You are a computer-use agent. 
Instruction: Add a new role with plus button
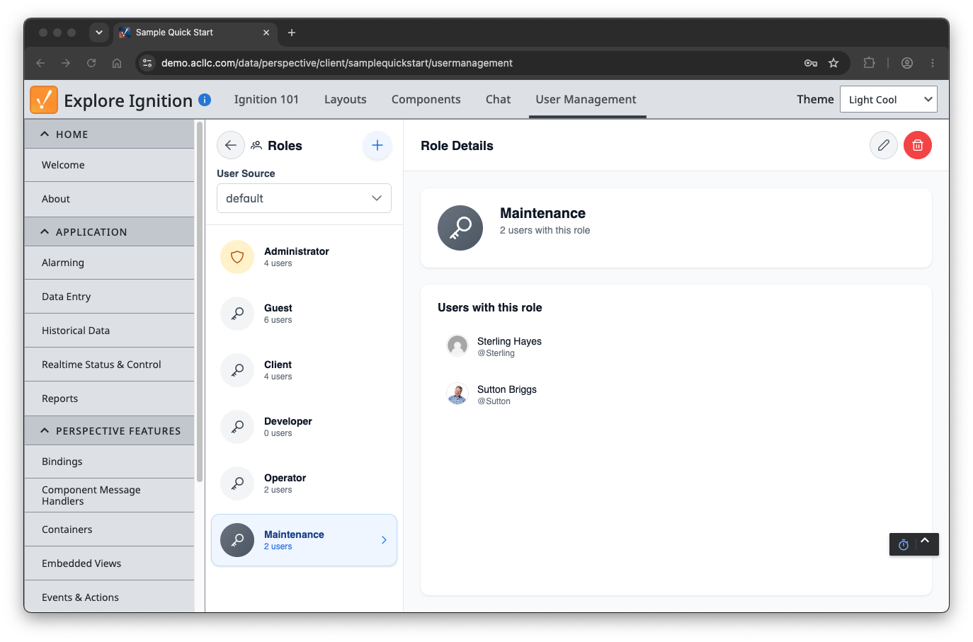pos(377,145)
